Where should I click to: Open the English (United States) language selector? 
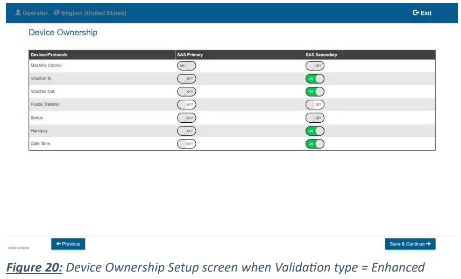pos(93,13)
